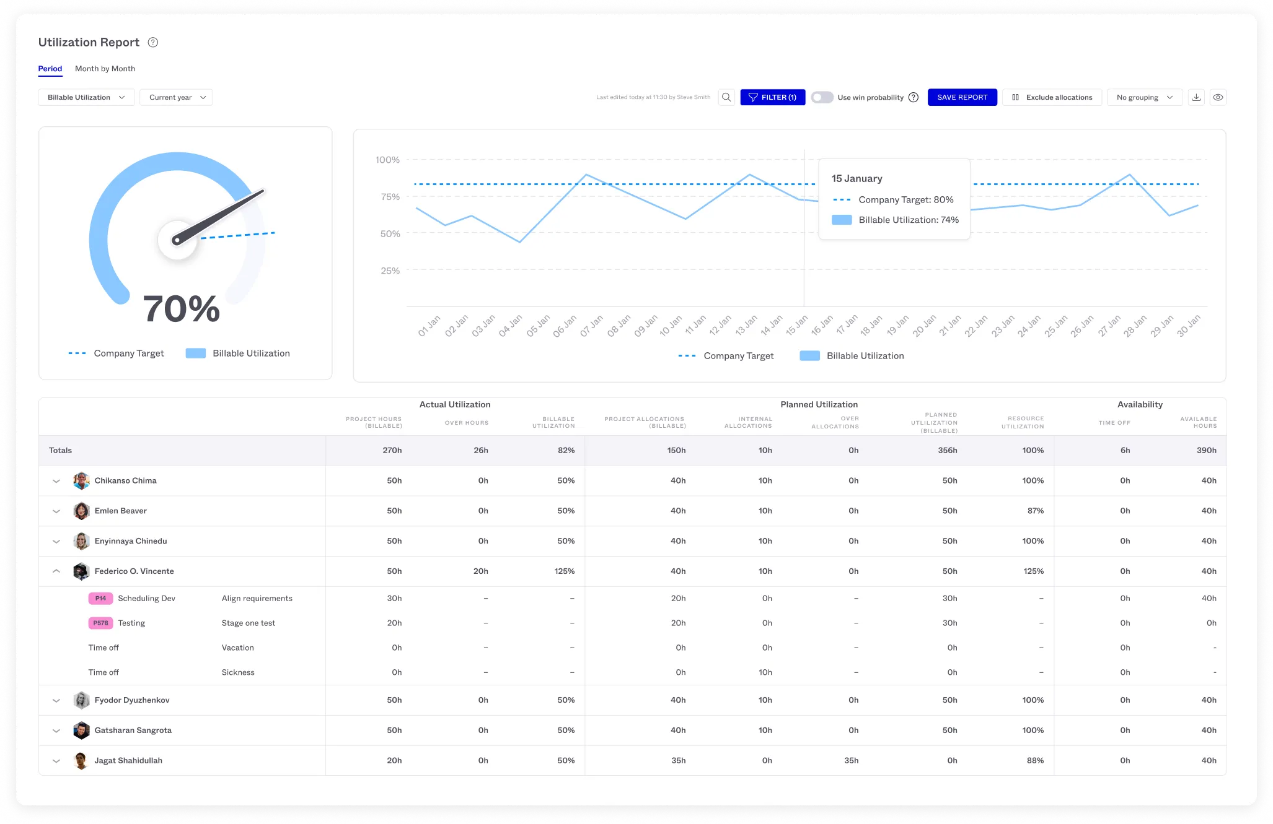
Task: Open search with the magnifier icon
Action: click(726, 97)
